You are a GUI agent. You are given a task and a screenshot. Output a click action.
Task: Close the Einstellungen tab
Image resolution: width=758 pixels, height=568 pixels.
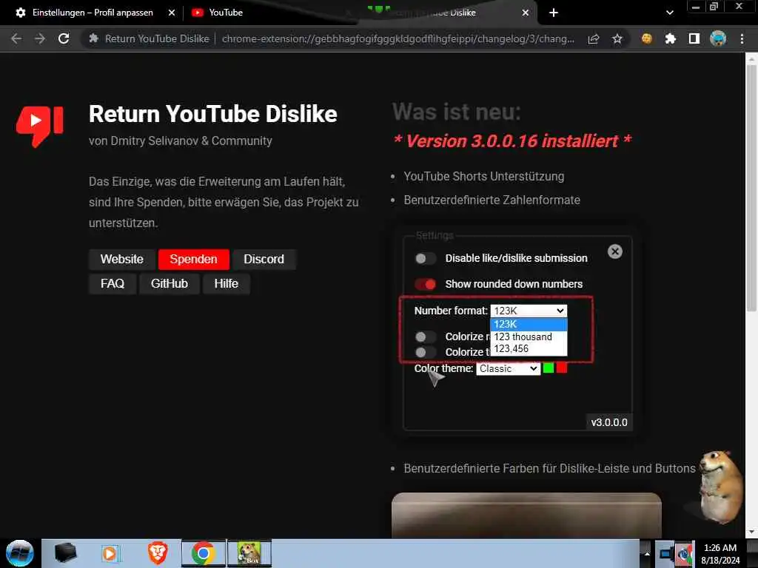point(171,13)
